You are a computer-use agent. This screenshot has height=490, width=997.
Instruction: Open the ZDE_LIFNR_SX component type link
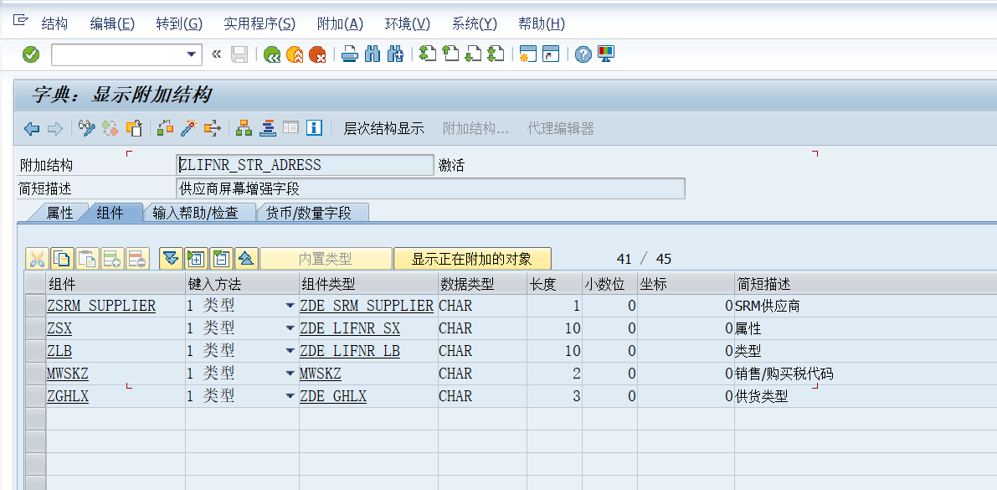350,328
